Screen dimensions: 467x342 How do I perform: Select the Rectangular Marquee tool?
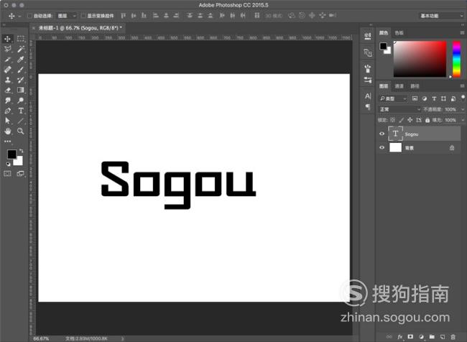(21, 39)
